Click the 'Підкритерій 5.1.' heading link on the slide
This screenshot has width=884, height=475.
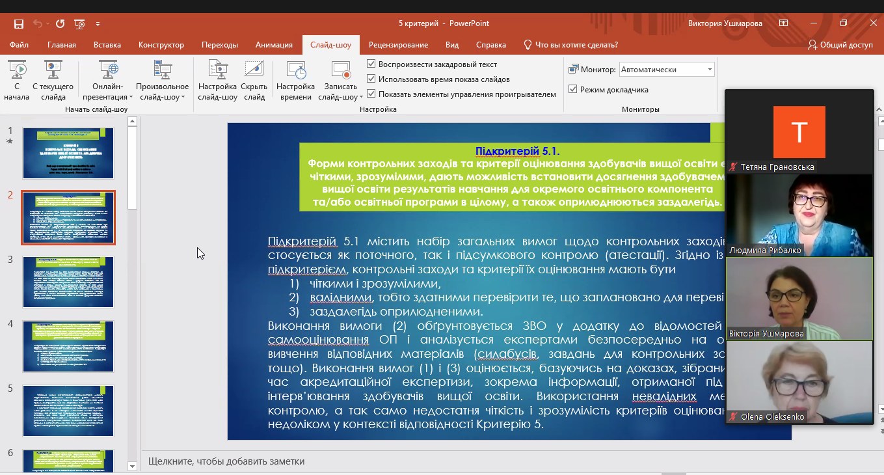point(517,151)
